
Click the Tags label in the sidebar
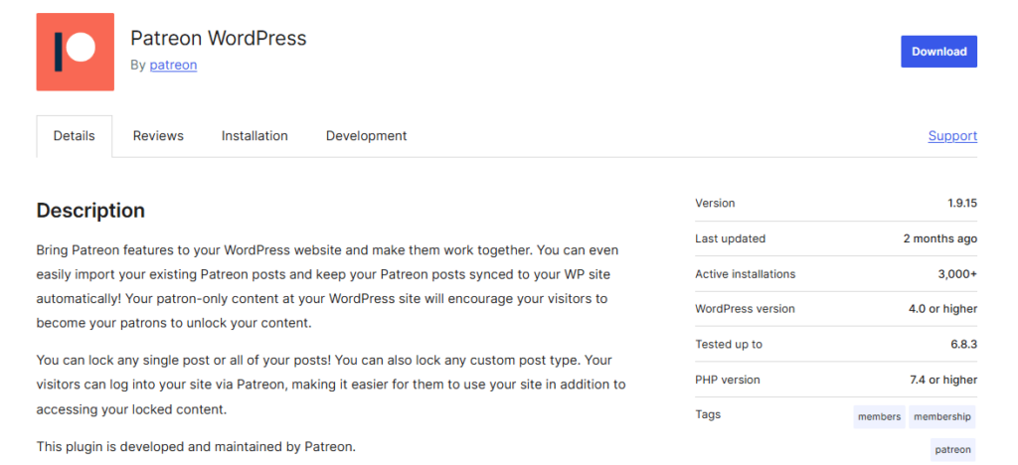pos(708,414)
